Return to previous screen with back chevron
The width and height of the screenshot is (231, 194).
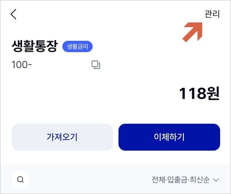13,14
